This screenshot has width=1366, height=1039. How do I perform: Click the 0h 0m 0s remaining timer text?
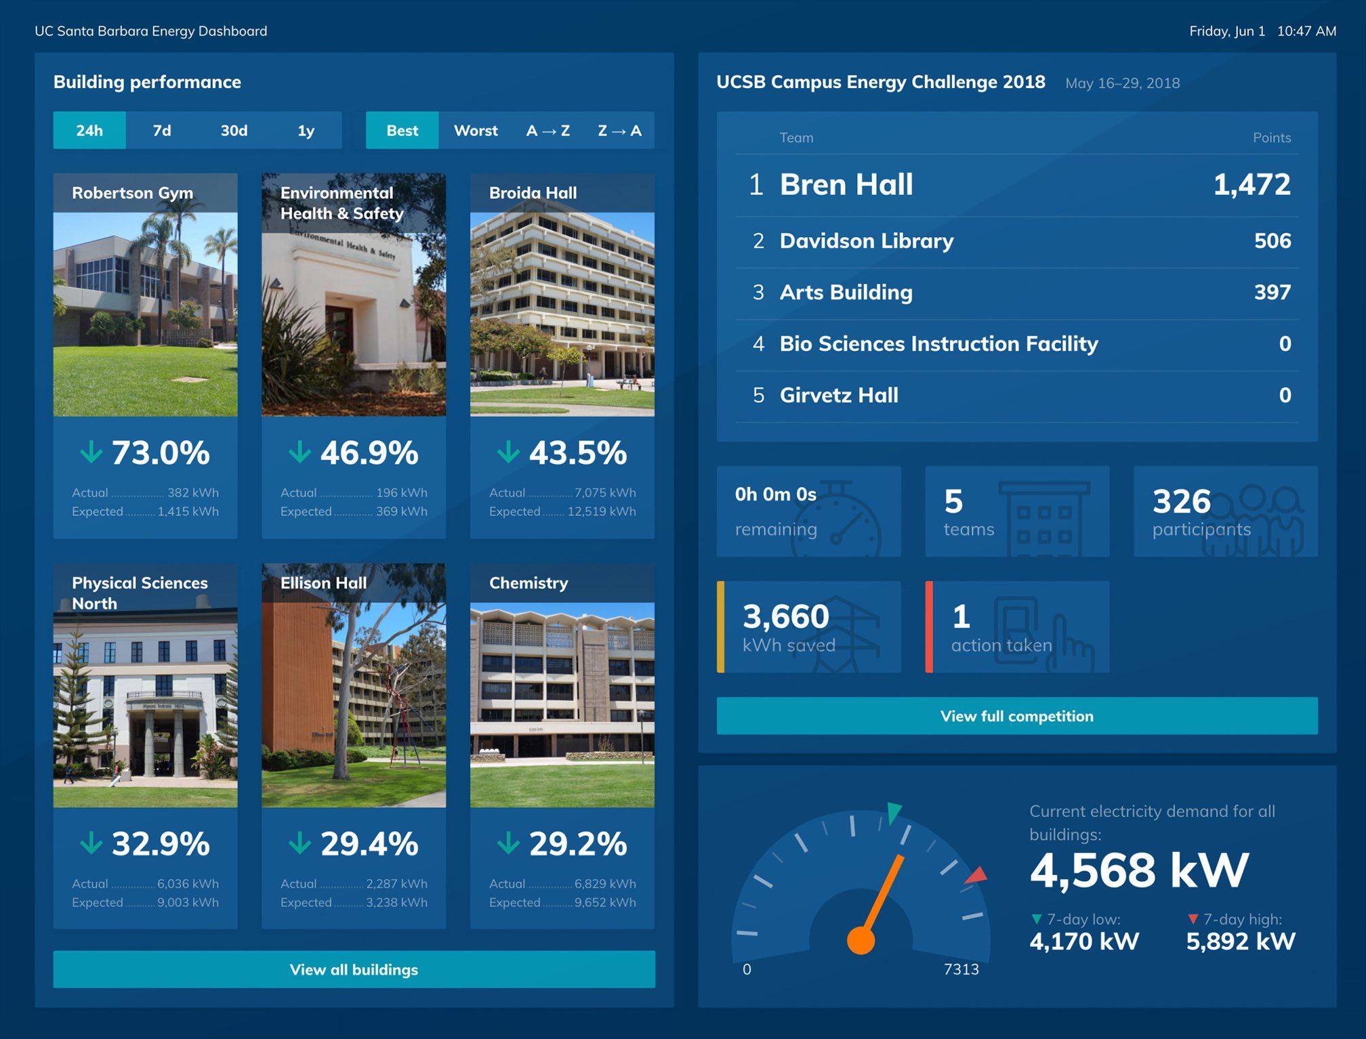tap(776, 494)
